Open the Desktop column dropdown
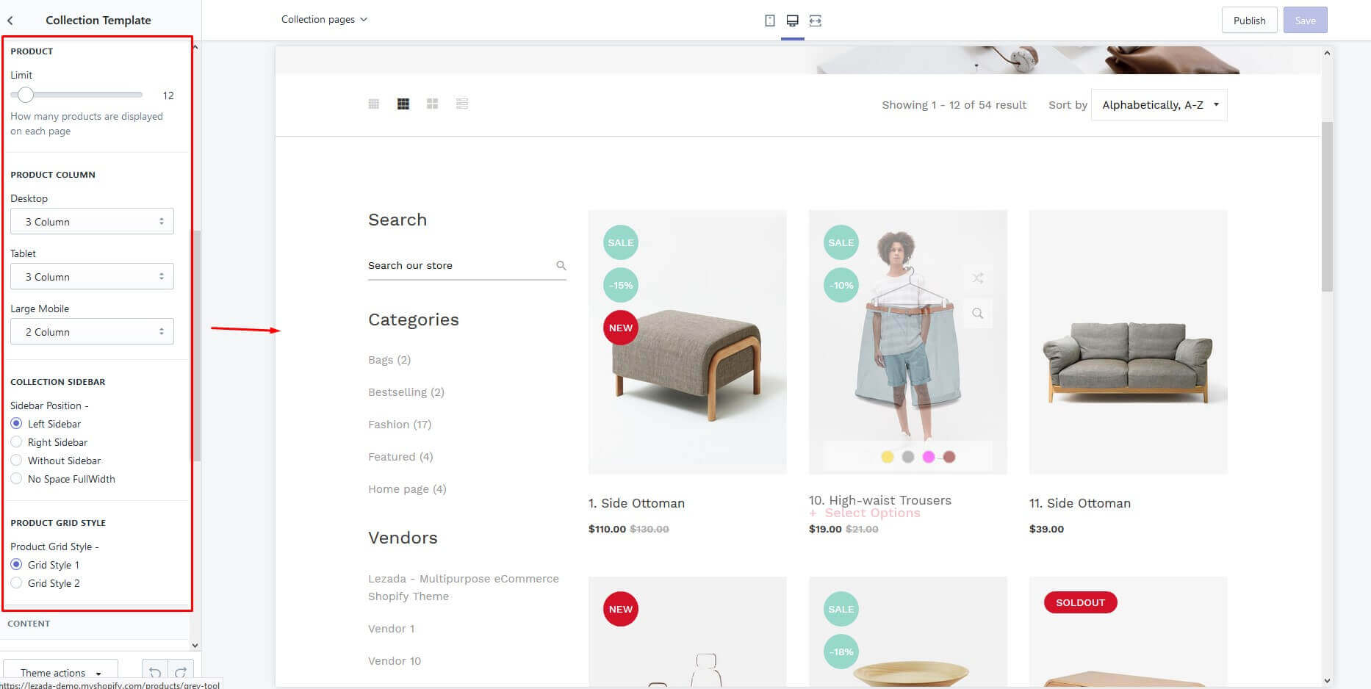The width and height of the screenshot is (1371, 689). click(92, 221)
